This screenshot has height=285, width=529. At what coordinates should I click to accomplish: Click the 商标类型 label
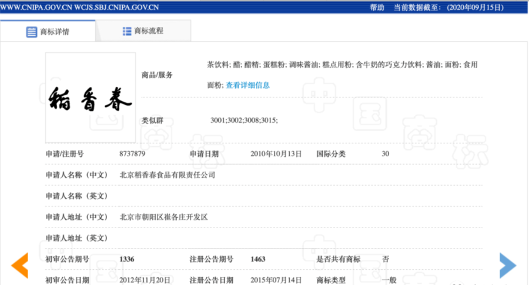pos(331,280)
